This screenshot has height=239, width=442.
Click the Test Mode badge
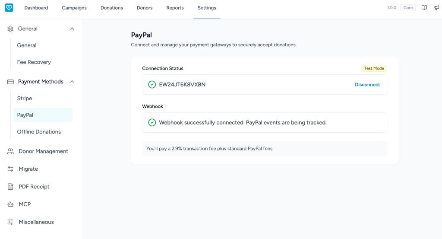[x=374, y=68]
